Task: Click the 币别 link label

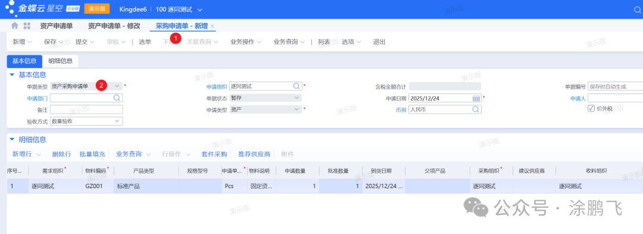Action: [401, 110]
